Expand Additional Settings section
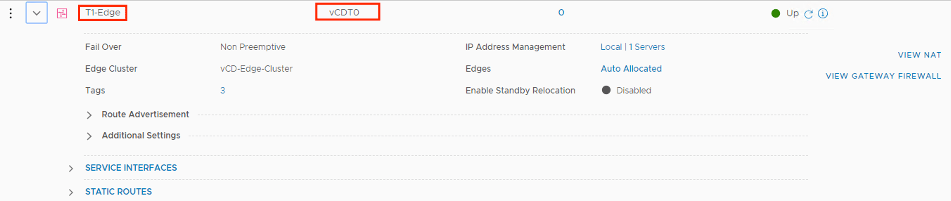The width and height of the screenshot is (951, 201). click(x=89, y=136)
